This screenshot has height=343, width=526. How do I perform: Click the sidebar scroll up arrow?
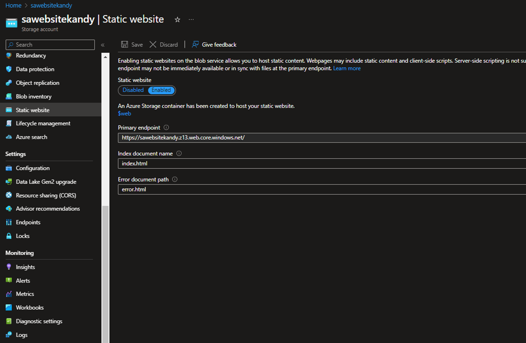pyautogui.click(x=106, y=57)
